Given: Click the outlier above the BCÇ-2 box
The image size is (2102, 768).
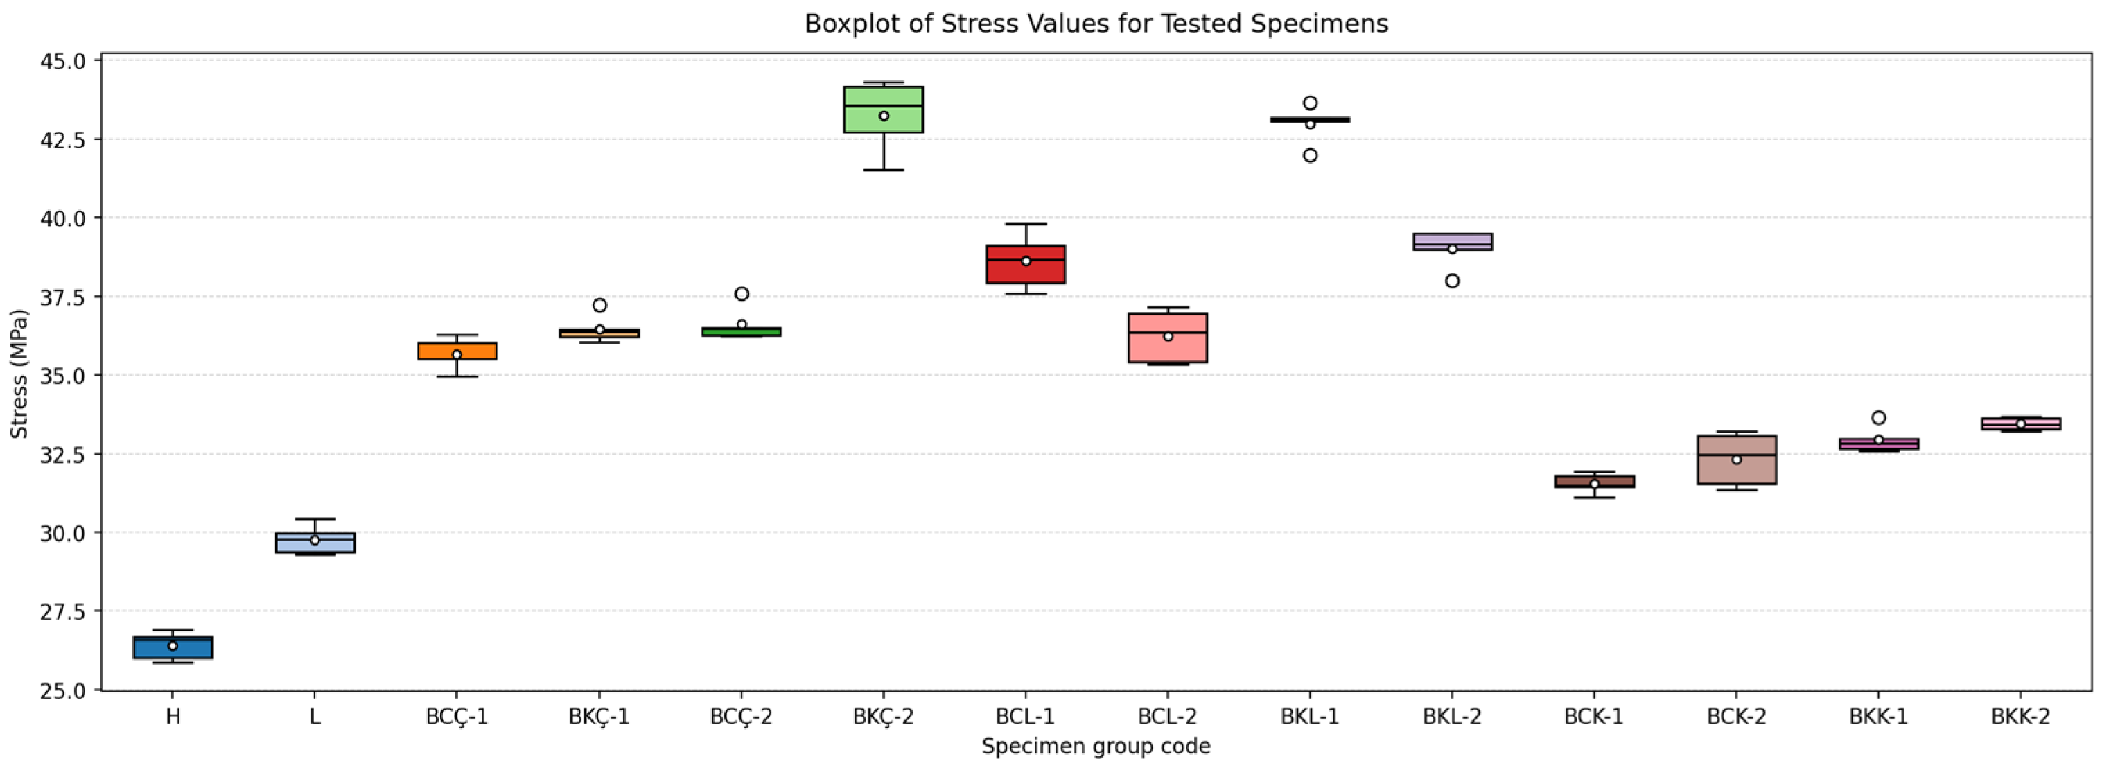Looking at the screenshot, I should click(x=742, y=294).
